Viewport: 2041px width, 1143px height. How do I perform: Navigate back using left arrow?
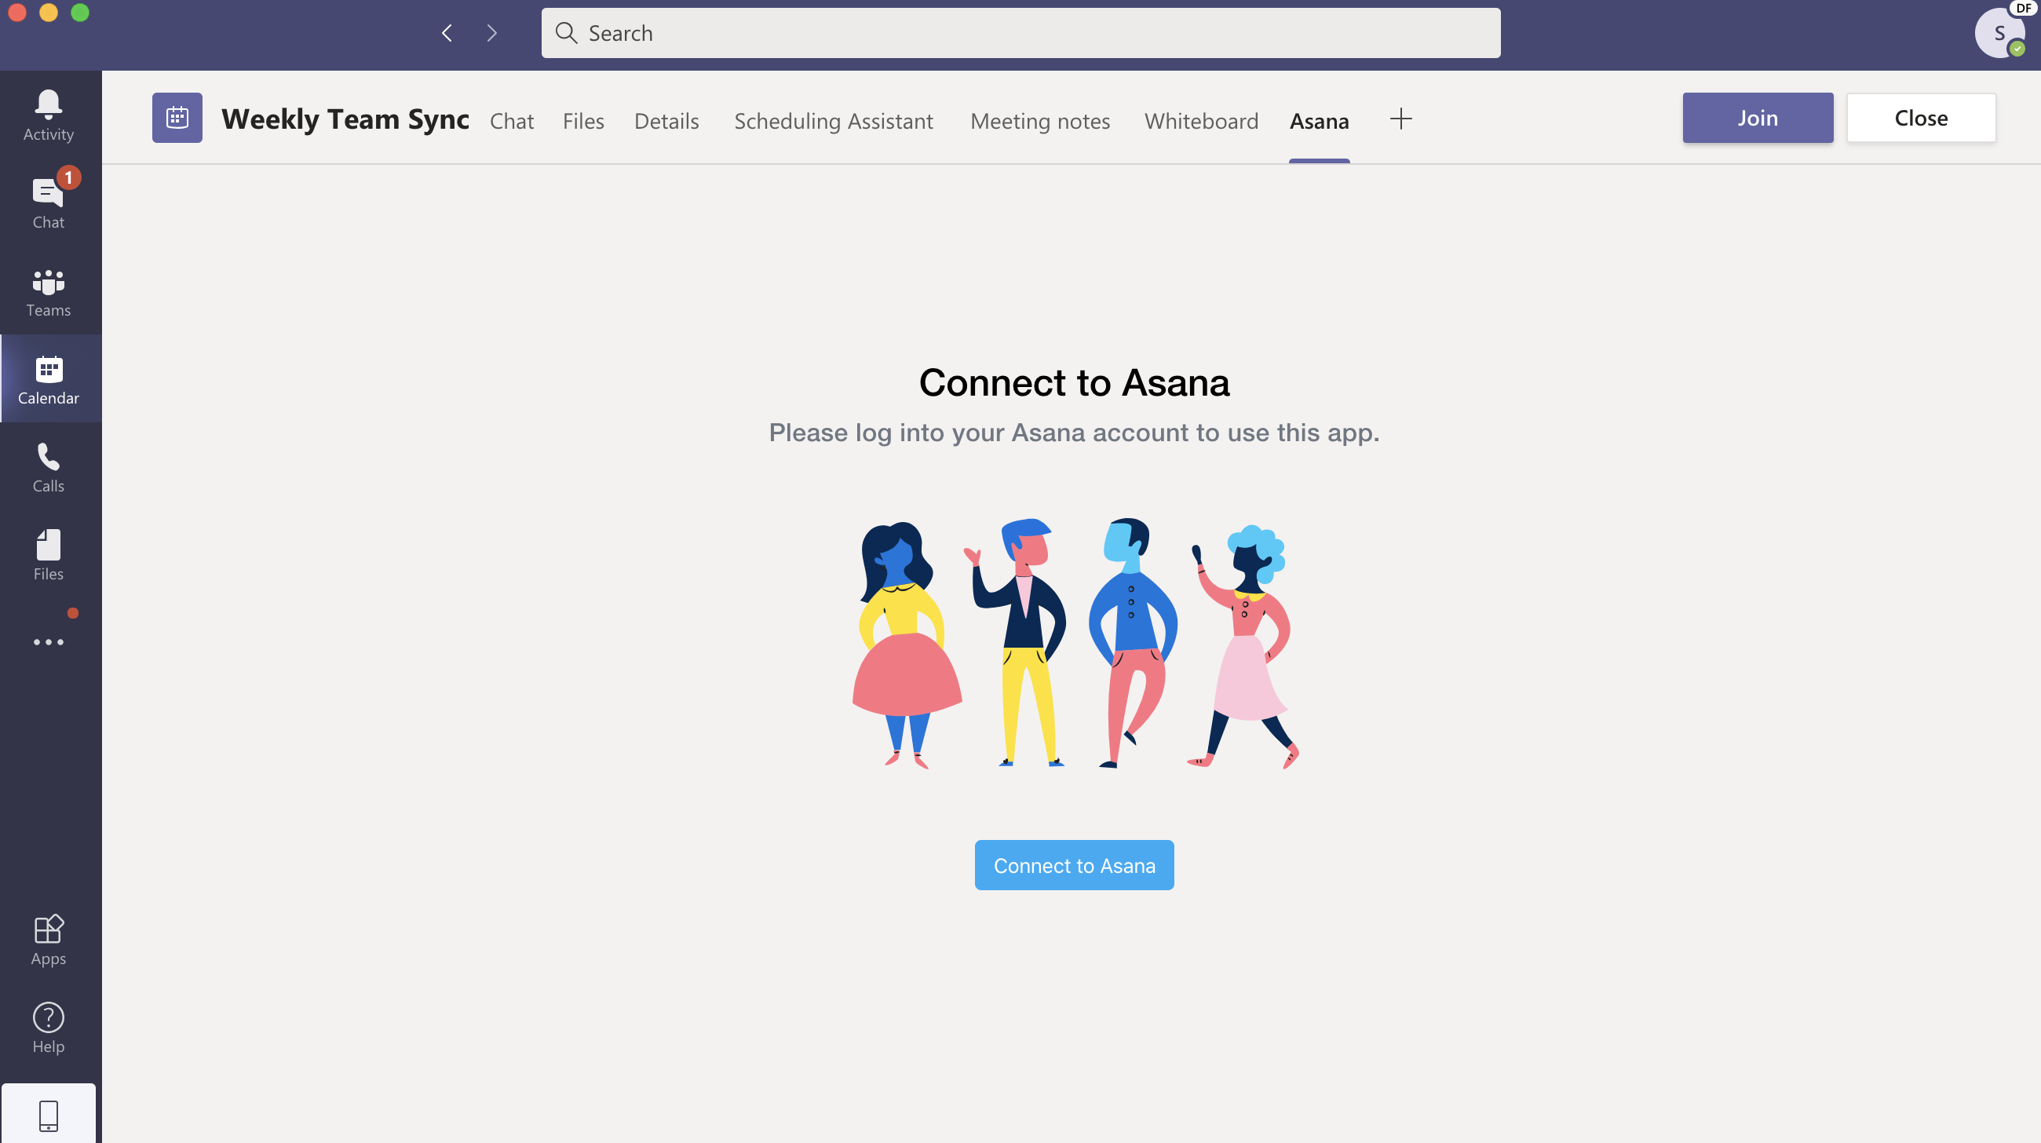pyautogui.click(x=446, y=32)
